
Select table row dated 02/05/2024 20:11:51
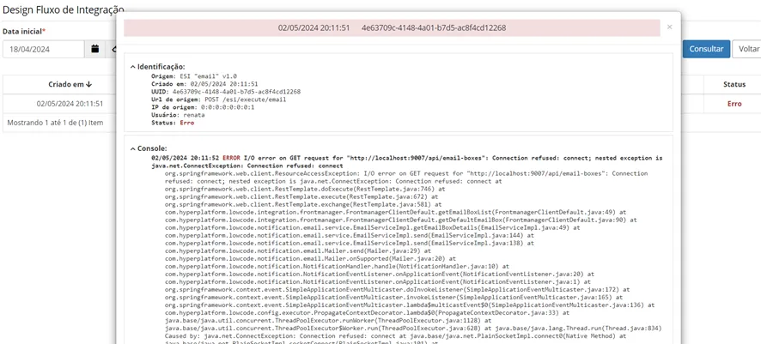tap(70, 104)
